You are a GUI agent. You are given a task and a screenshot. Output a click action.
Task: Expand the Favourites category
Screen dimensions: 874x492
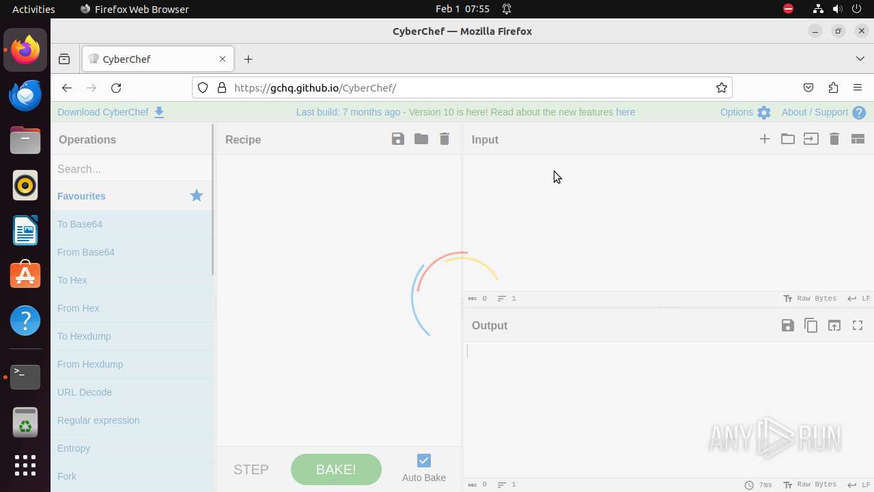coord(132,196)
